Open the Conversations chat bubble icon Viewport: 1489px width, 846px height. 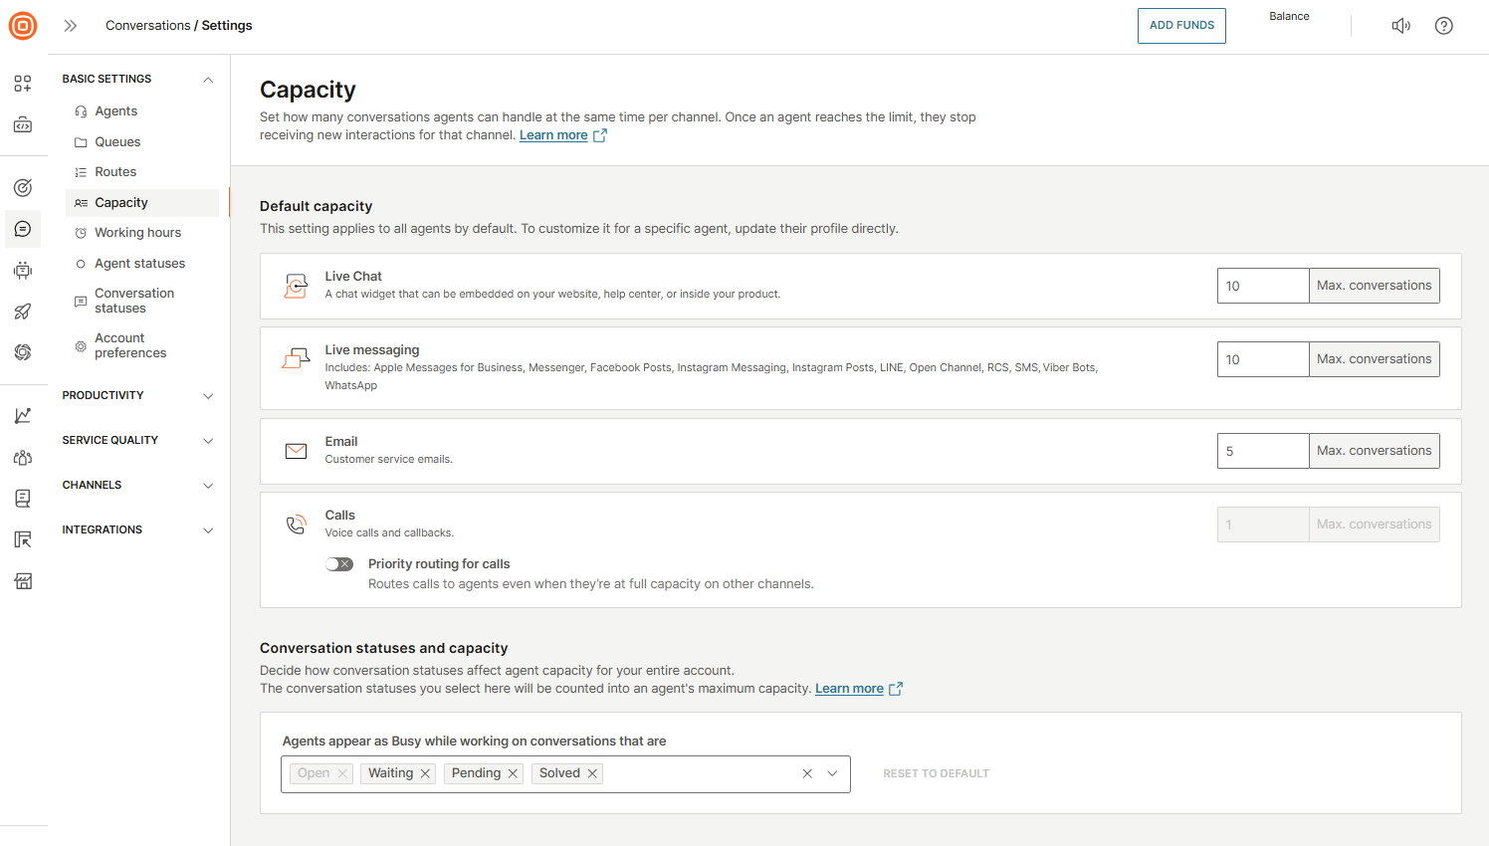pyautogui.click(x=23, y=229)
